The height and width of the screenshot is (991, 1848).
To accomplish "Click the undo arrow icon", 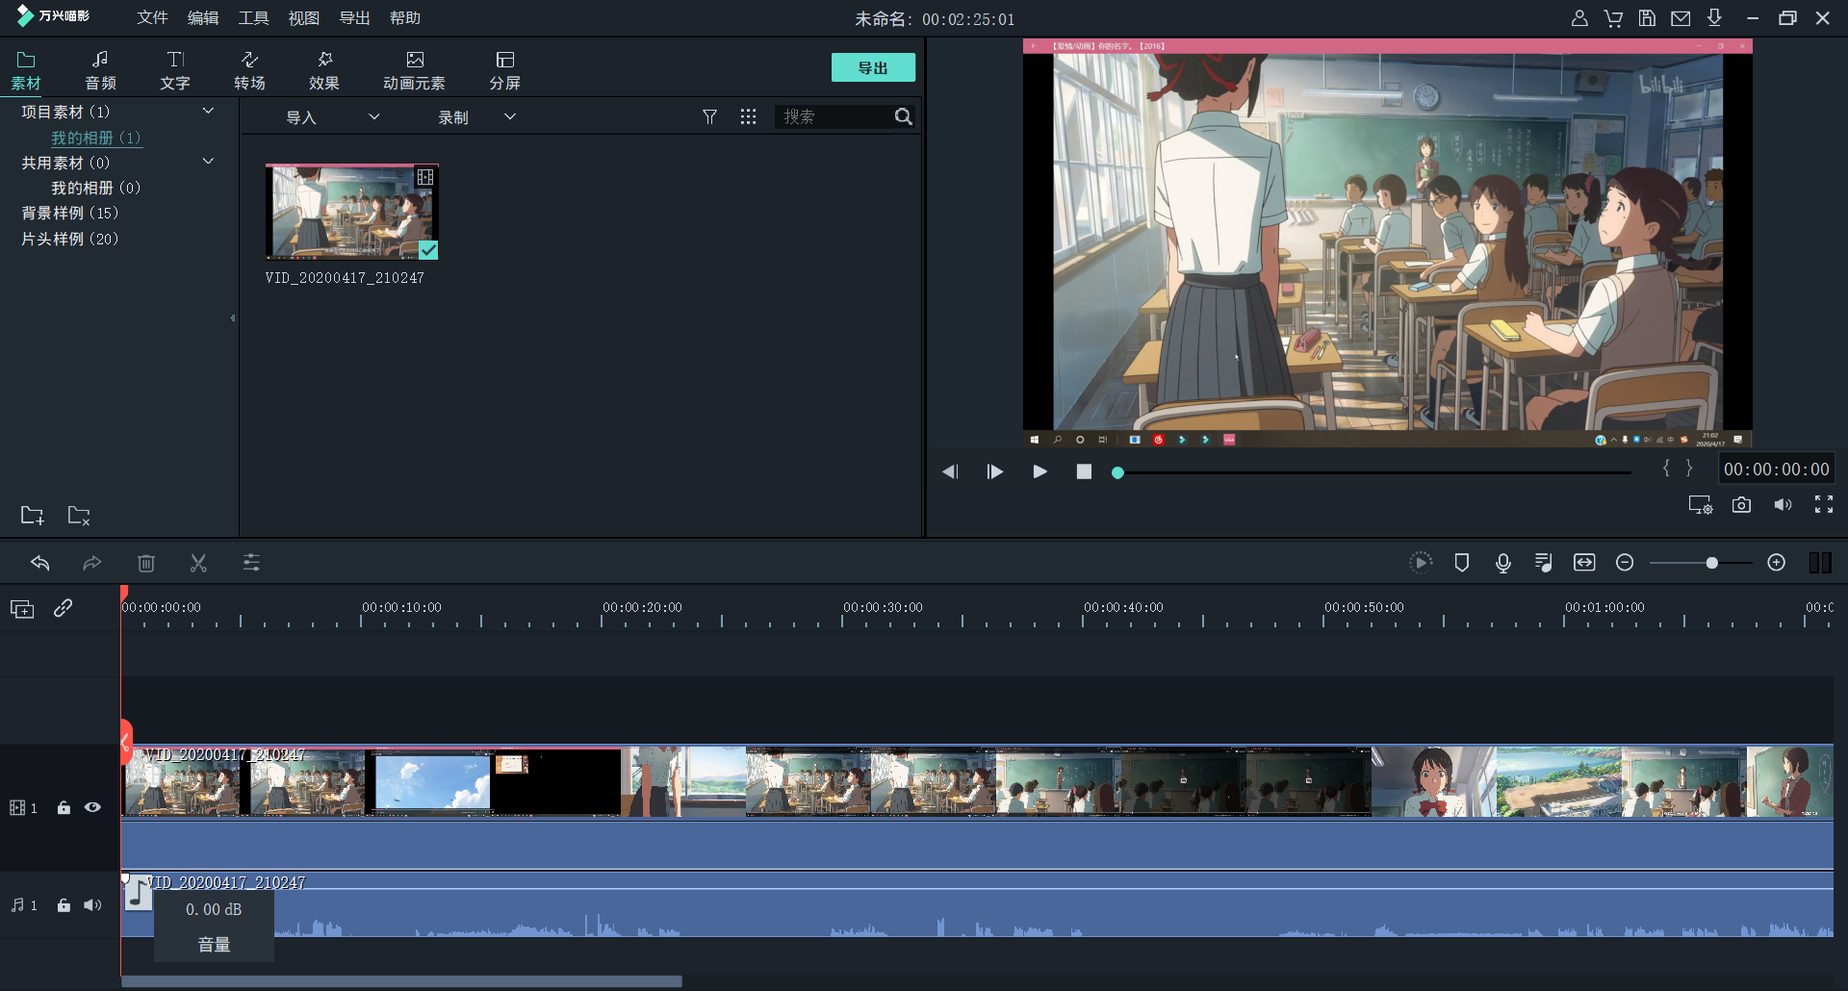I will click(x=40, y=563).
